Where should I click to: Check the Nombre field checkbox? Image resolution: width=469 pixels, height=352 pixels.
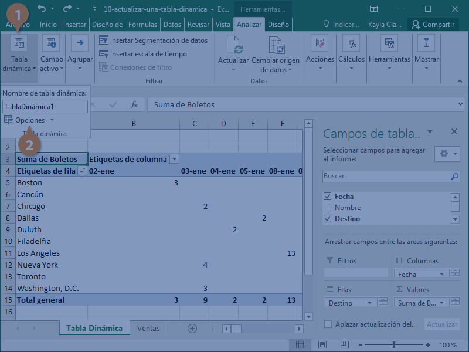(328, 208)
